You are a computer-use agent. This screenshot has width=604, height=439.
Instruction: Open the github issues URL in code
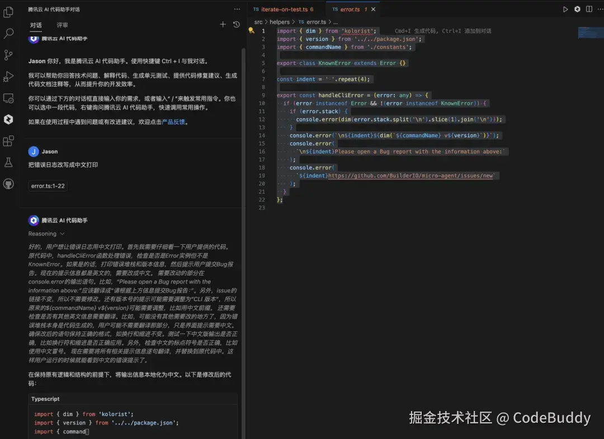tap(410, 175)
